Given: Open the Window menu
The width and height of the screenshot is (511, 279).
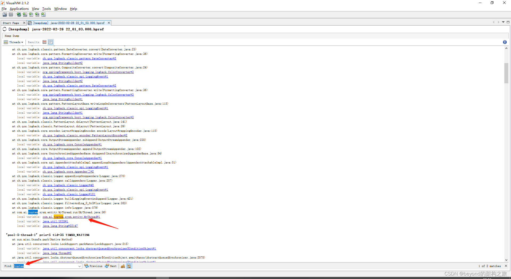Looking at the screenshot, I should [x=60, y=9].
